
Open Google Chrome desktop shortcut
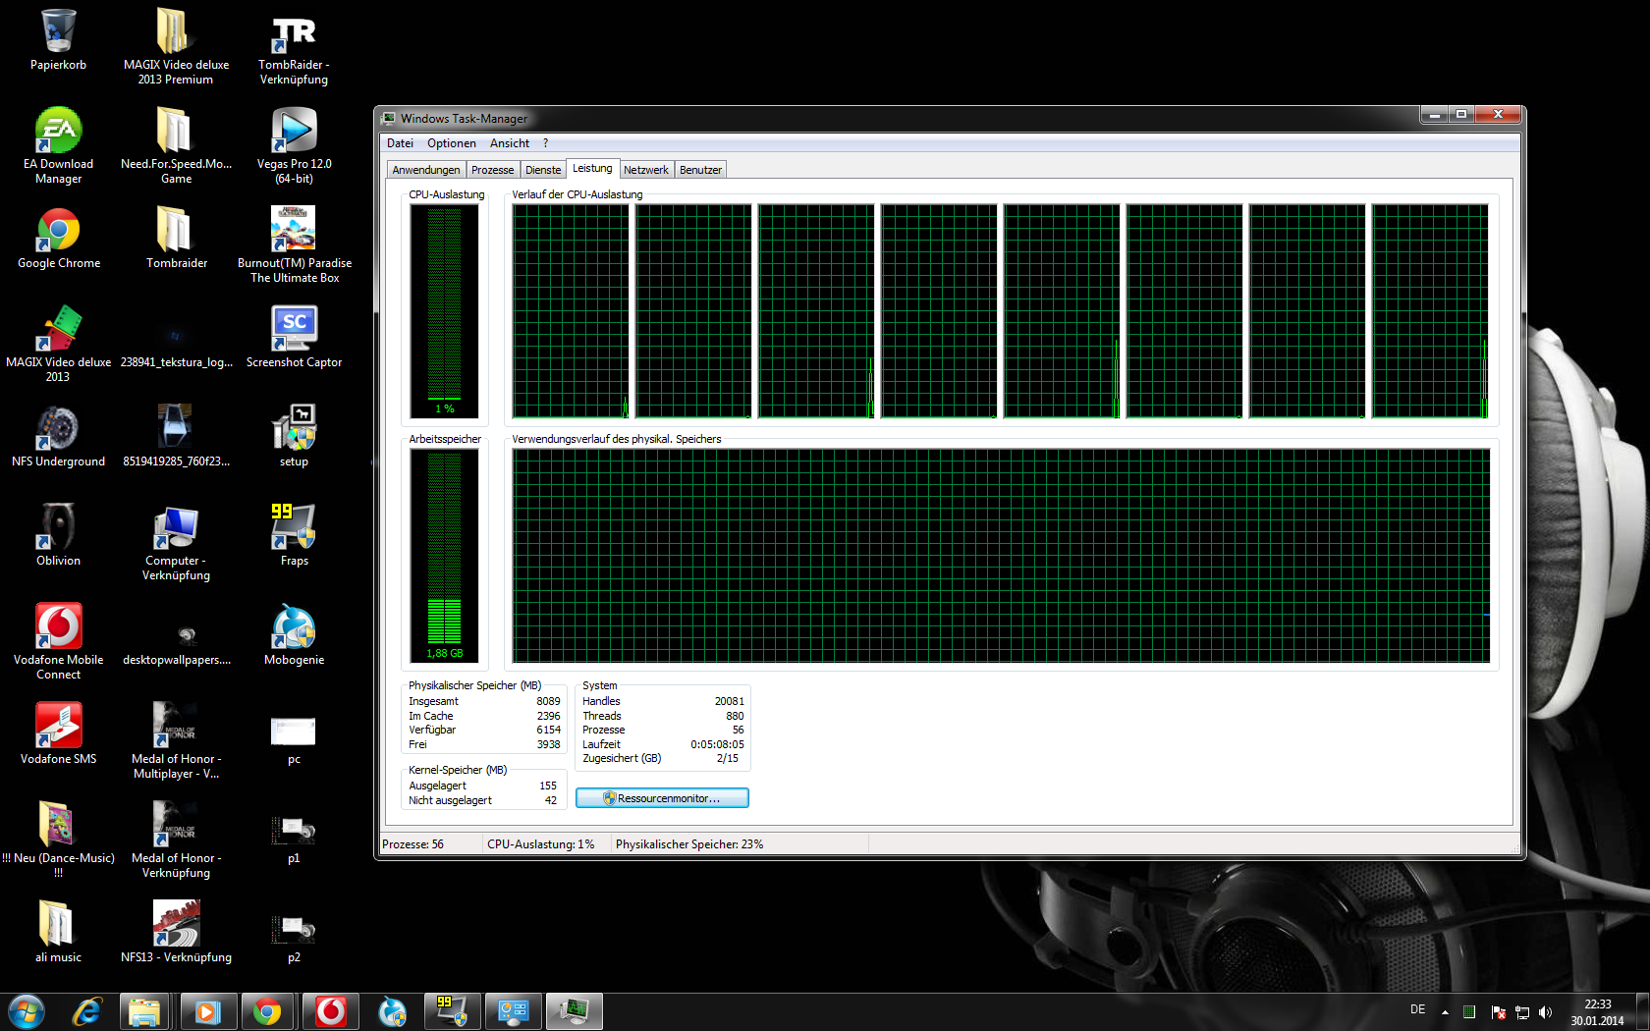point(58,238)
